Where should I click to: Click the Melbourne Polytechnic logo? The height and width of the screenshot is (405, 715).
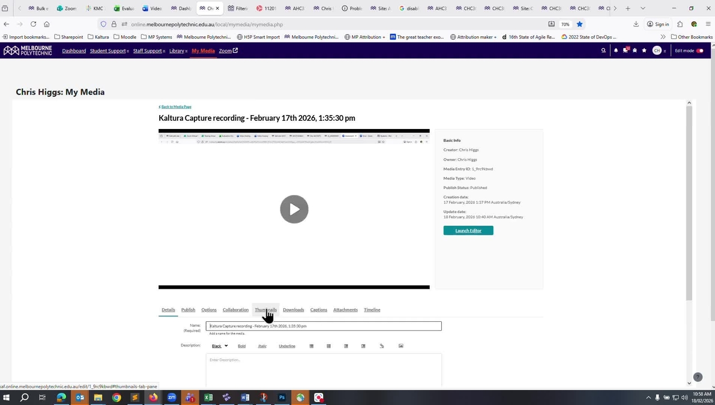pyautogui.click(x=28, y=50)
